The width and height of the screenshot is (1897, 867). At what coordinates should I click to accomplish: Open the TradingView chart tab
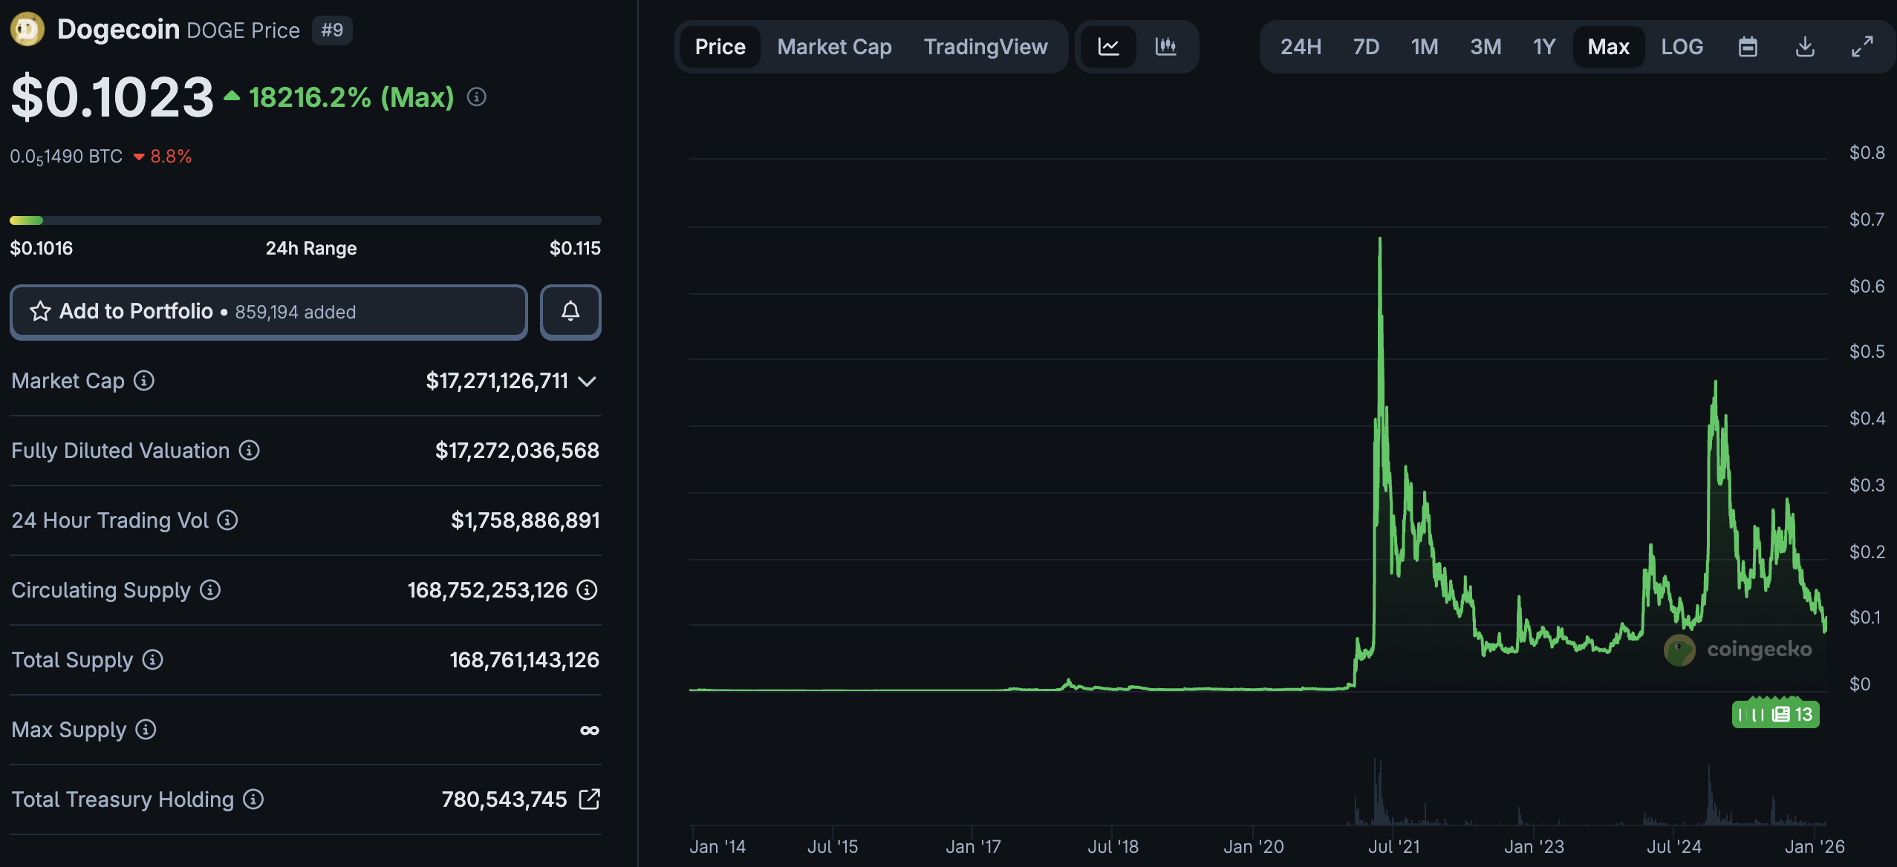[x=986, y=47]
